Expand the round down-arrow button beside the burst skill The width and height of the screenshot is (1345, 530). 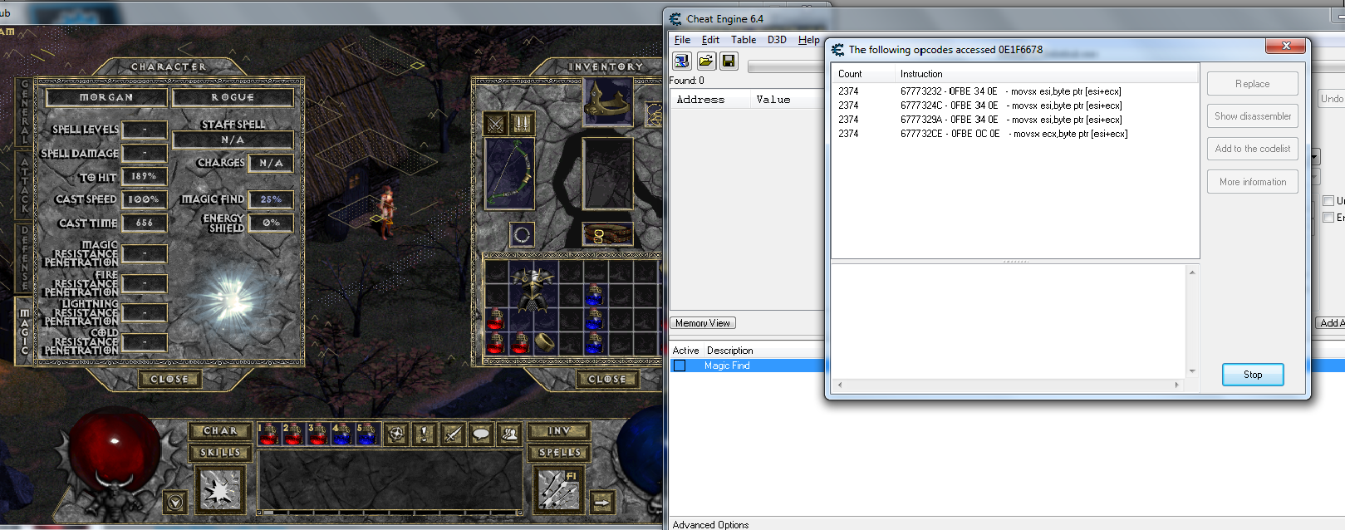[x=174, y=502]
